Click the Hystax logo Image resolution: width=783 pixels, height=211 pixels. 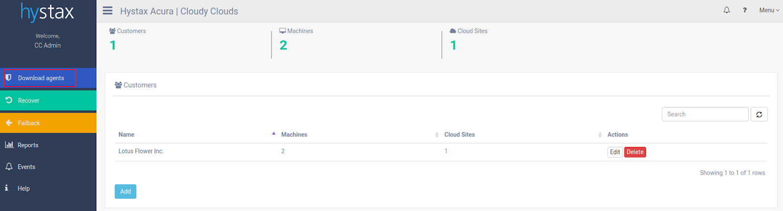[47, 12]
